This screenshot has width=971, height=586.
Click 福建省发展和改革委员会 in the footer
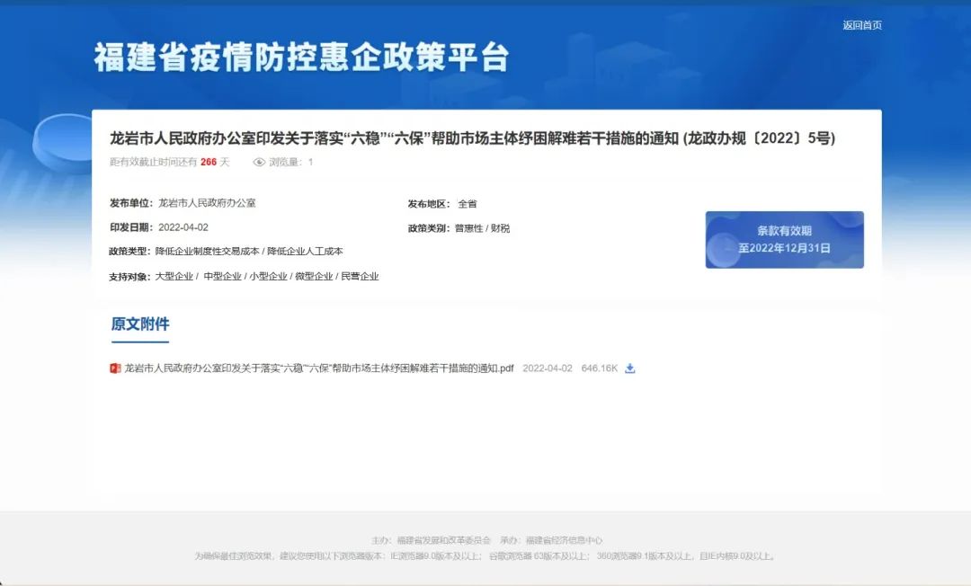[x=443, y=540]
